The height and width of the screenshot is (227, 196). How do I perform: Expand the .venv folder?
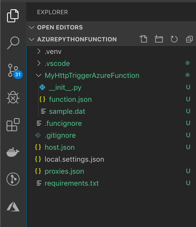(51, 51)
